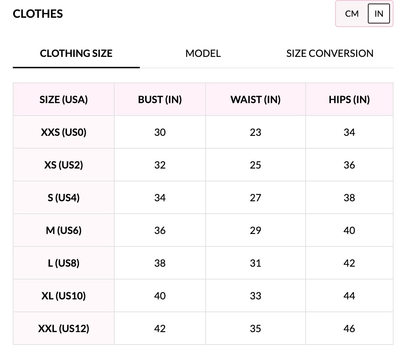Open the Clothing Size tab

[76, 54]
